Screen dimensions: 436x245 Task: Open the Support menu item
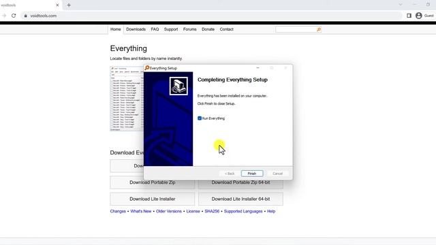tap(171, 29)
